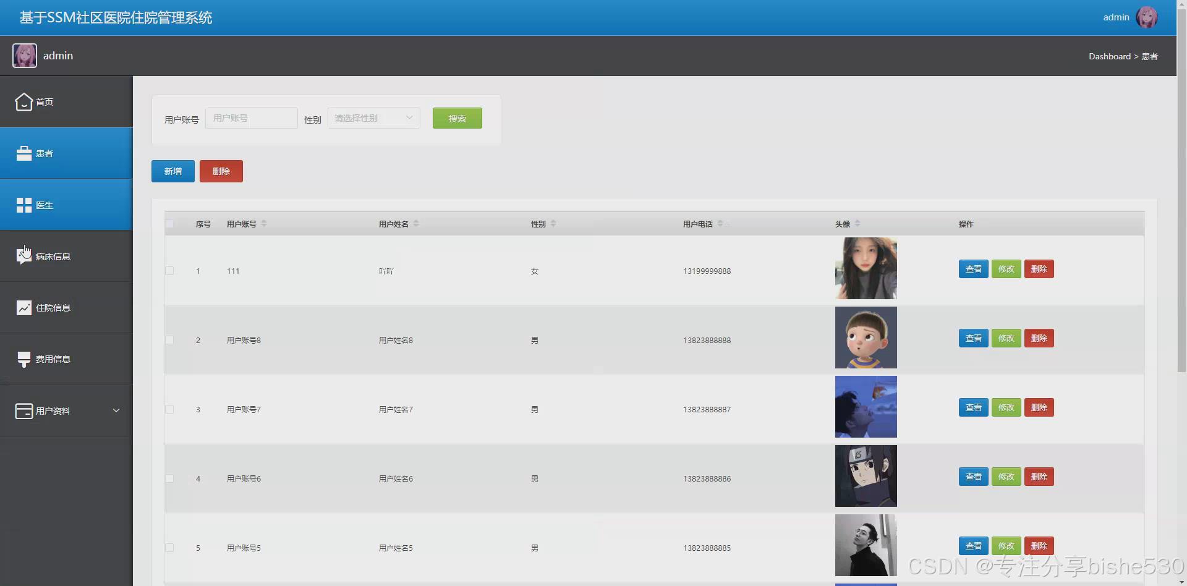Viewport: 1187px width, 586px height.
Task: Click 查看 for 用户账号8
Action: coord(974,338)
